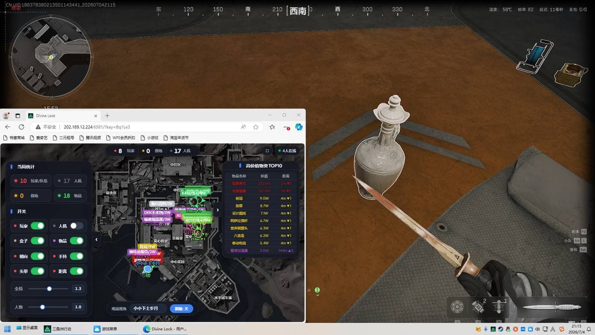Select the revolver cylinder slot in game HUD
The image size is (595, 335).
pos(458,307)
